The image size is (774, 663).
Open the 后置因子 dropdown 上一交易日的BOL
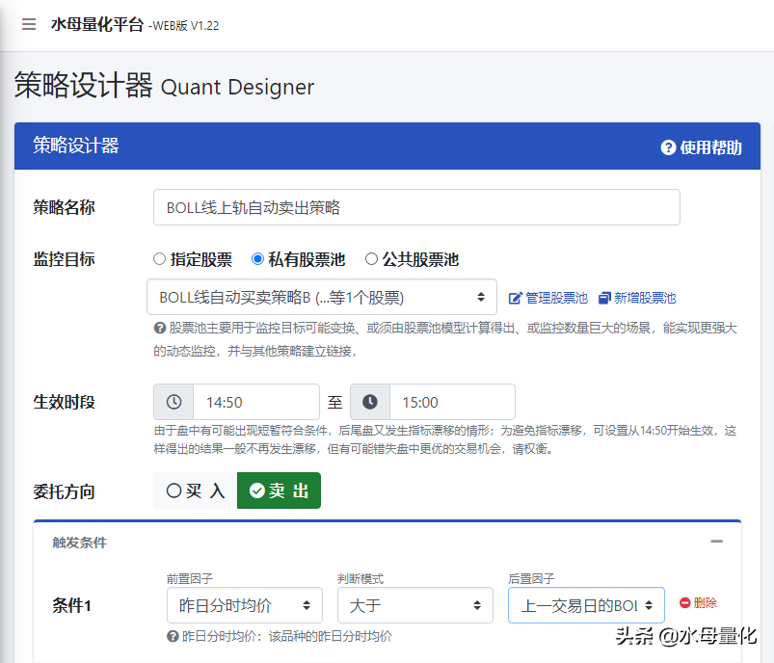(586, 605)
